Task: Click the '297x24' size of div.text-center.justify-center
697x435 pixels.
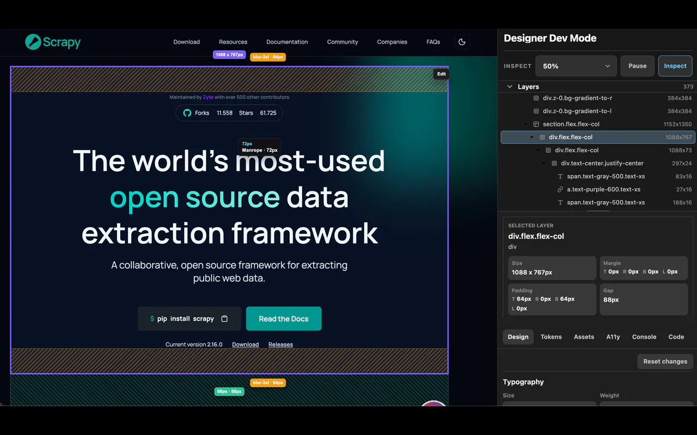Action: coord(681,164)
